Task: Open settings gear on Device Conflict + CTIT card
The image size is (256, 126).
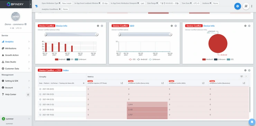Action: click(x=249, y=70)
